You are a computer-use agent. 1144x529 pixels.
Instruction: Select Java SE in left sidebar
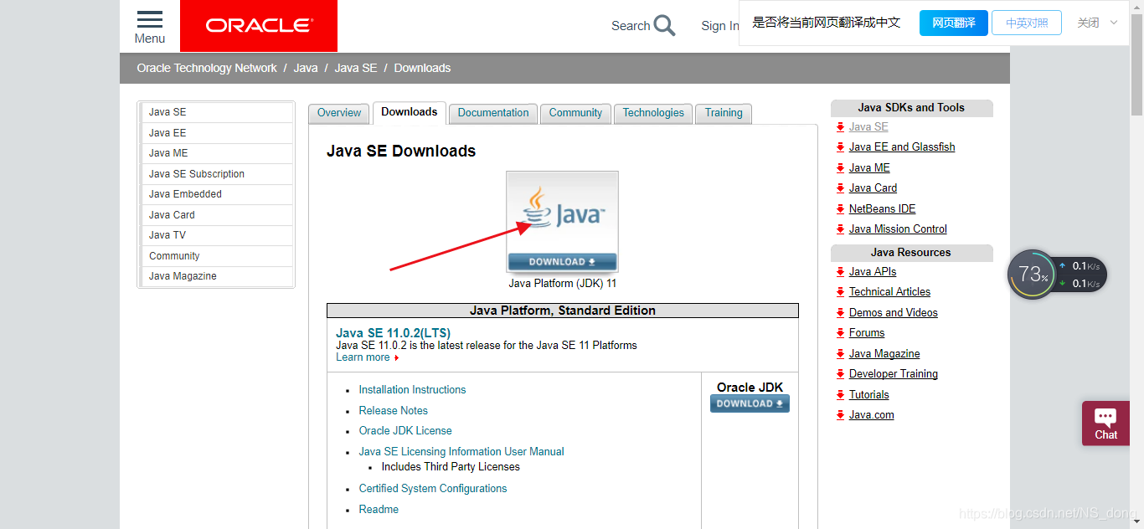coord(217,112)
